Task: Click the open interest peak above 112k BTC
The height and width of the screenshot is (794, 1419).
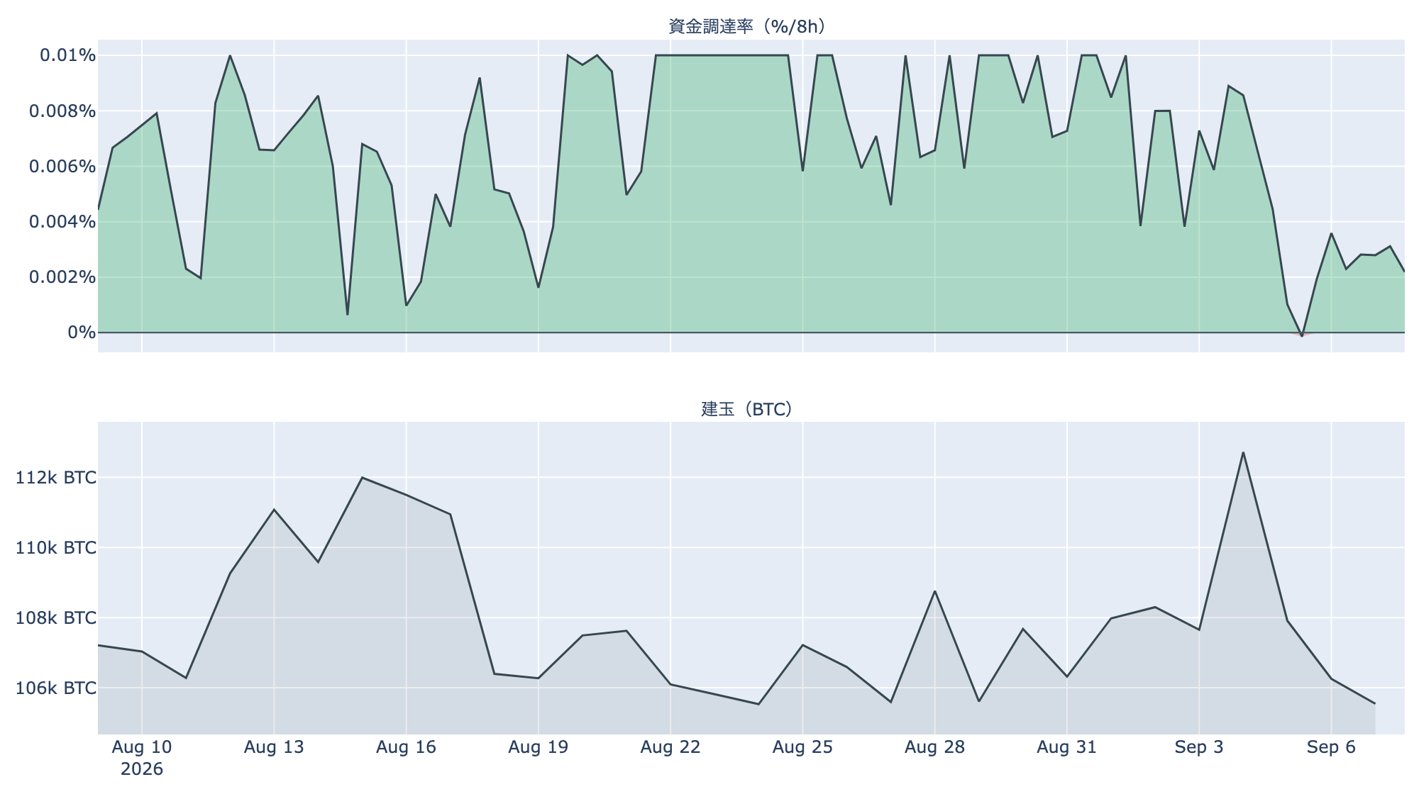Action: click(1243, 452)
